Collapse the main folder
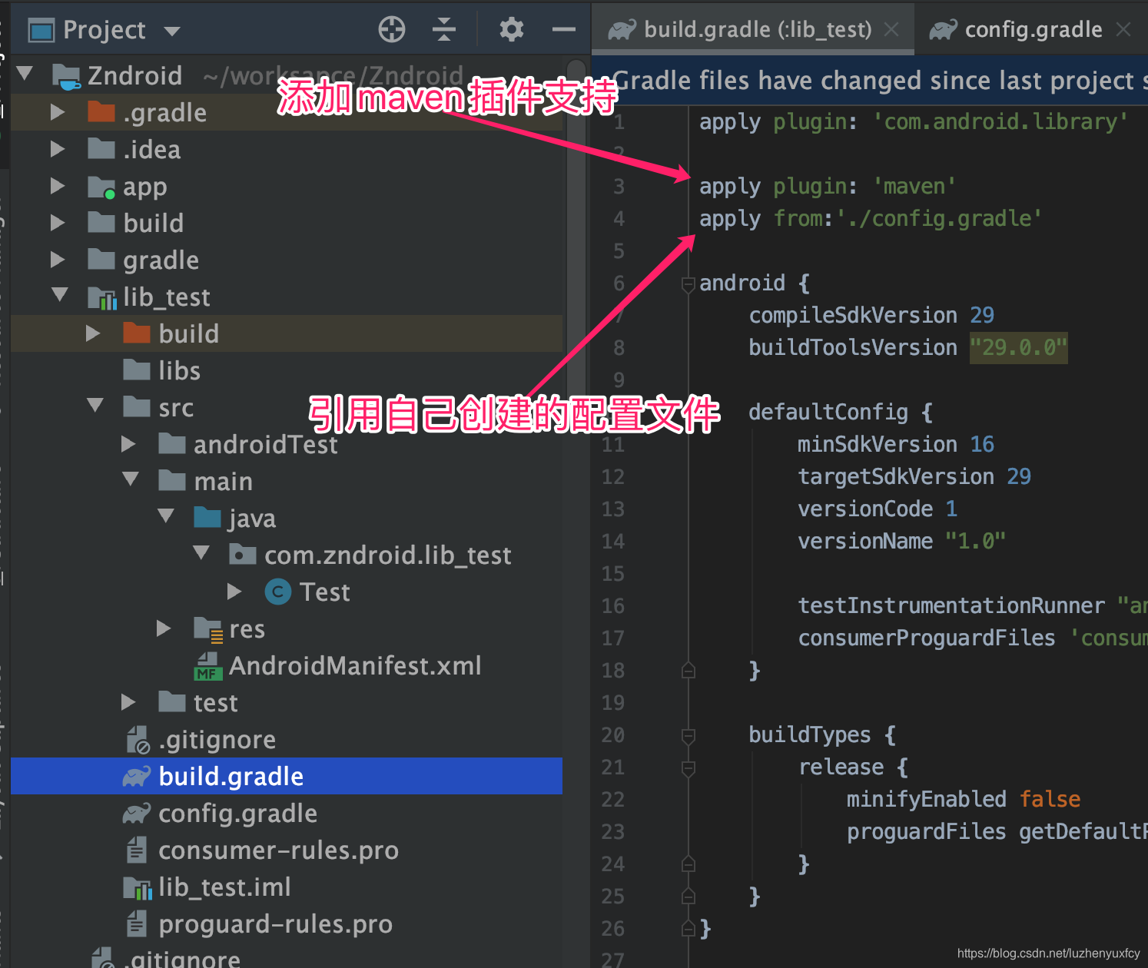 coord(131,479)
